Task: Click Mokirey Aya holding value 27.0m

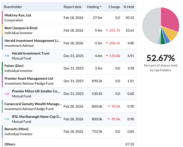Action: (98, 18)
